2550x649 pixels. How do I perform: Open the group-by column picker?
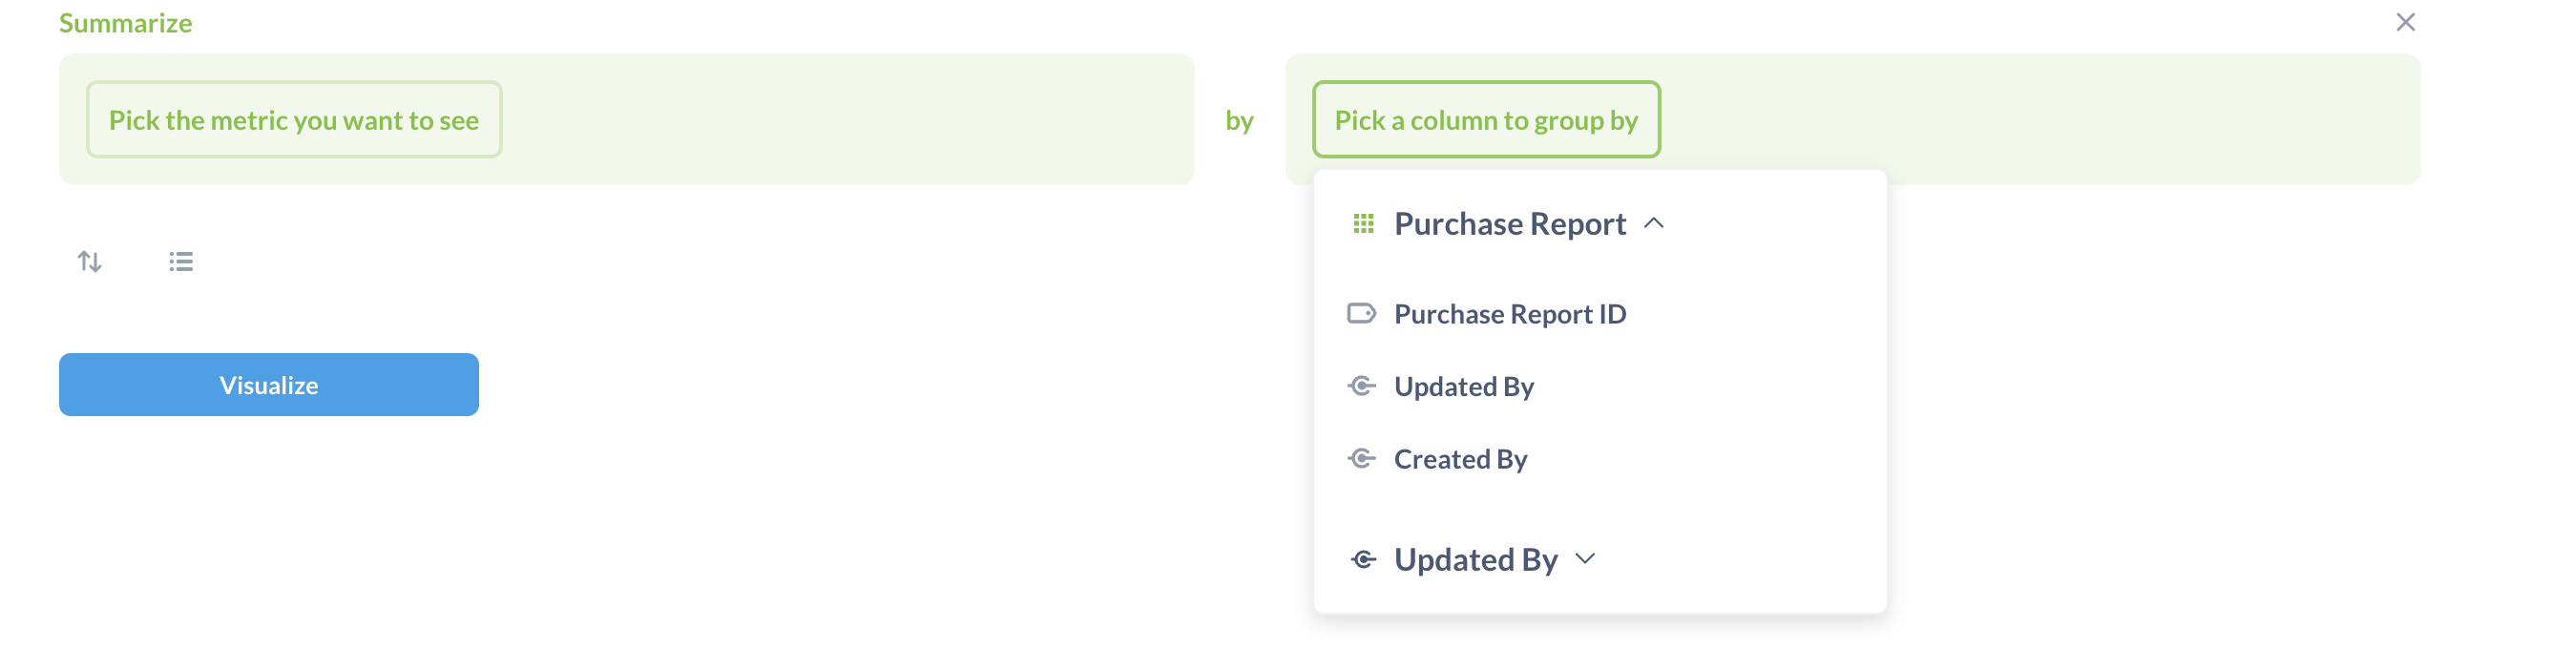click(1487, 119)
